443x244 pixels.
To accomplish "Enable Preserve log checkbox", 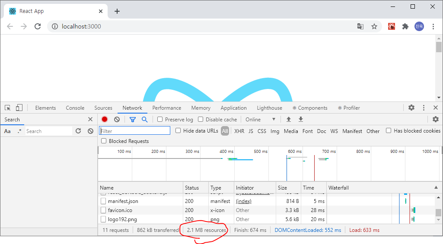I will [160, 119].
